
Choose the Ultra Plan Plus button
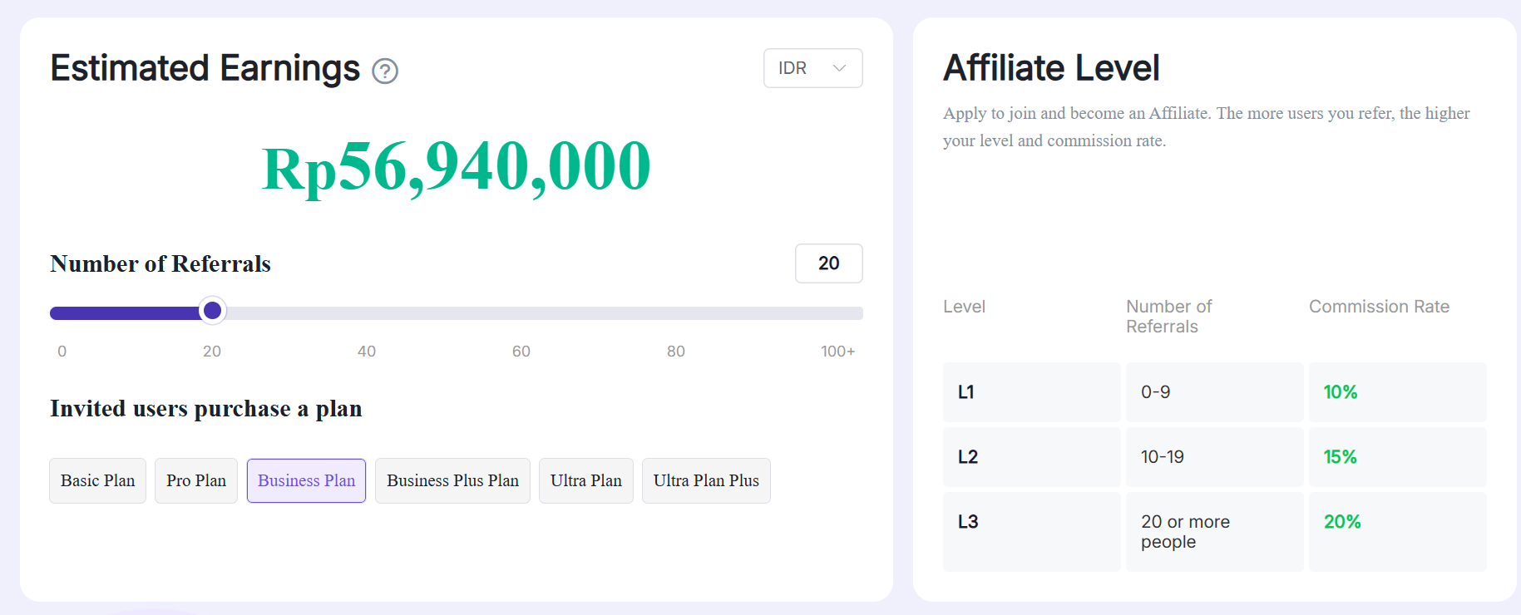[706, 480]
